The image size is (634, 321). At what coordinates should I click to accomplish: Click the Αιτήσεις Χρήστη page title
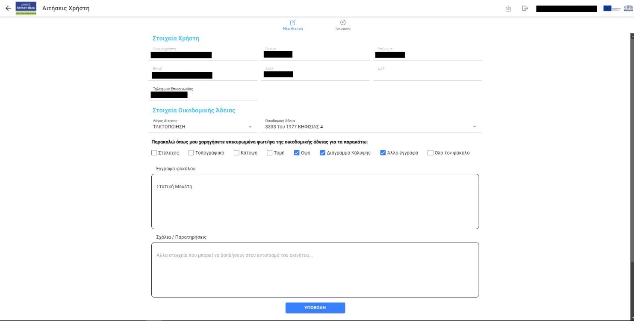click(66, 9)
